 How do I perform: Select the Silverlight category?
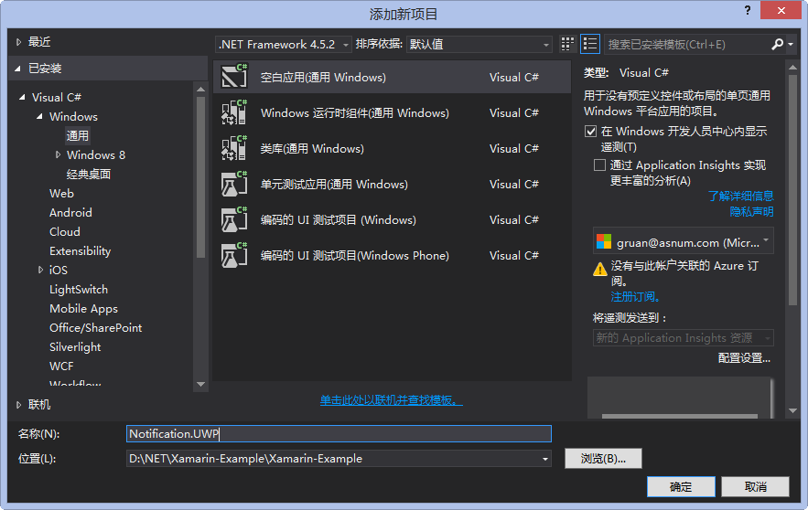pos(75,347)
